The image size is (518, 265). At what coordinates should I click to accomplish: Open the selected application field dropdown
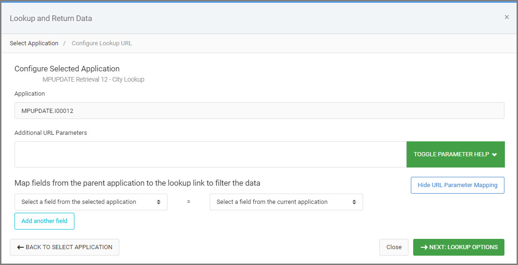coord(91,202)
